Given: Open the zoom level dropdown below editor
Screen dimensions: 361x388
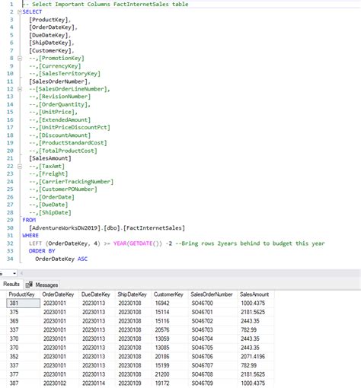Looking at the screenshot, I should point(14,273).
